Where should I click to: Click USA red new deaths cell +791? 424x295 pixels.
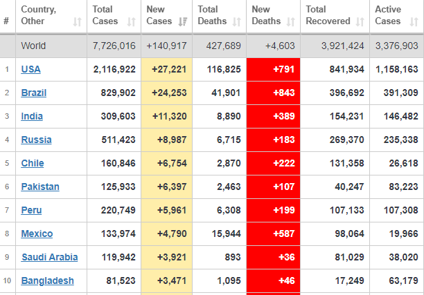point(273,69)
